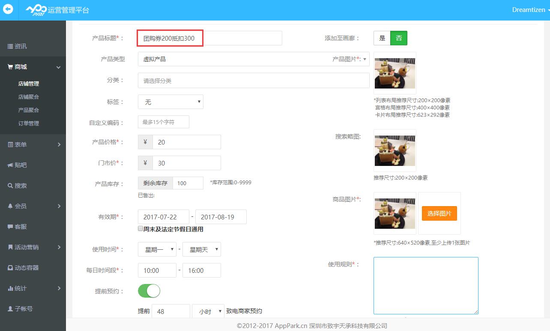Disable gallery by selecting 否
Image resolution: width=550 pixels, height=331 pixels.
pos(399,38)
